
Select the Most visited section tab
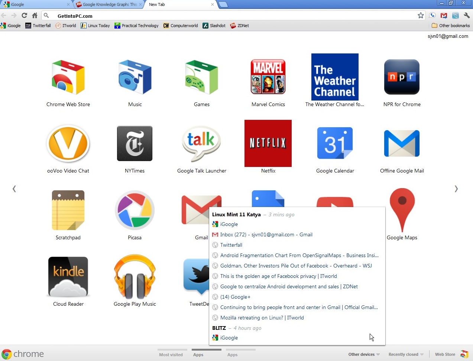[x=171, y=354]
